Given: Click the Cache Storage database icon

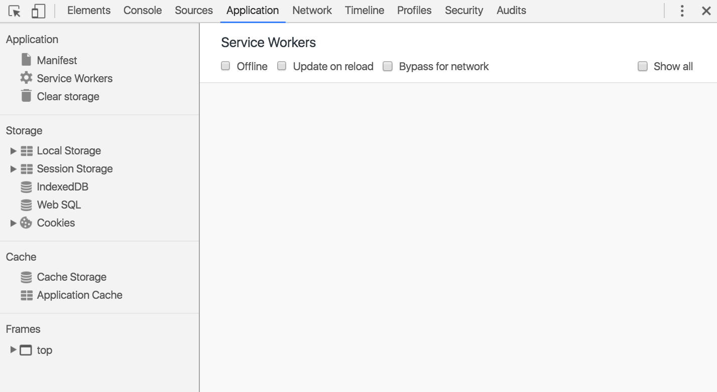Looking at the screenshot, I should [26, 277].
